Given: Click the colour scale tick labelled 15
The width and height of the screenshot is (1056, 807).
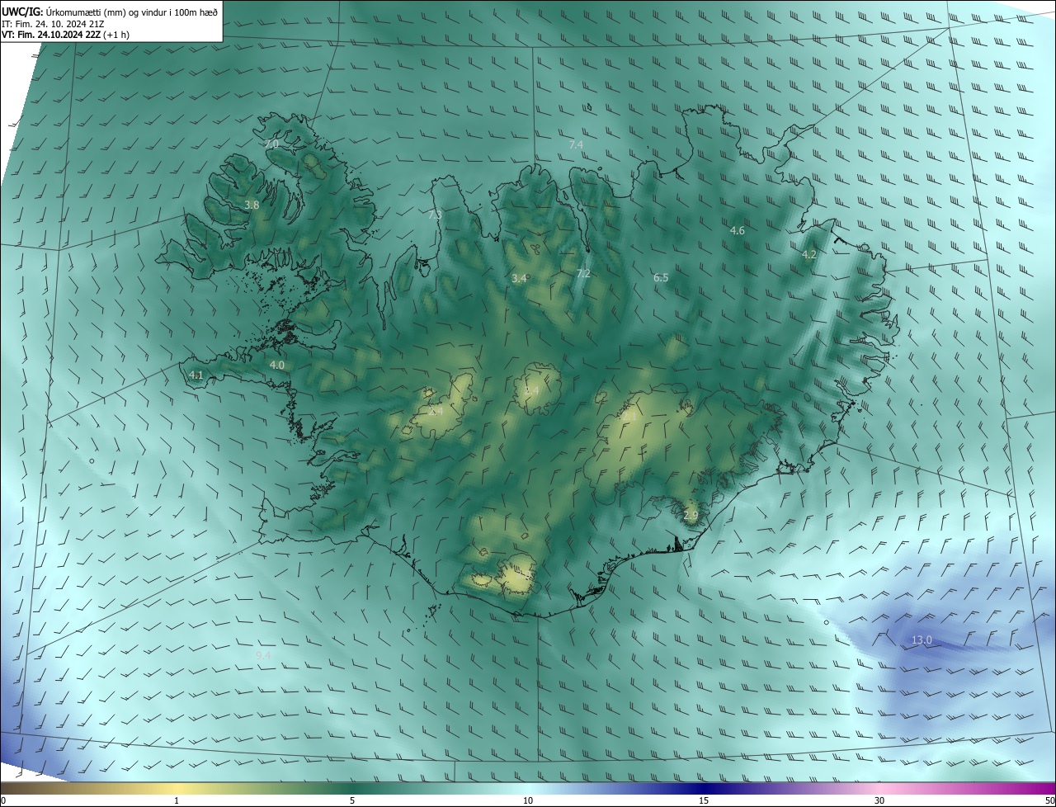Looking at the screenshot, I should click(704, 800).
